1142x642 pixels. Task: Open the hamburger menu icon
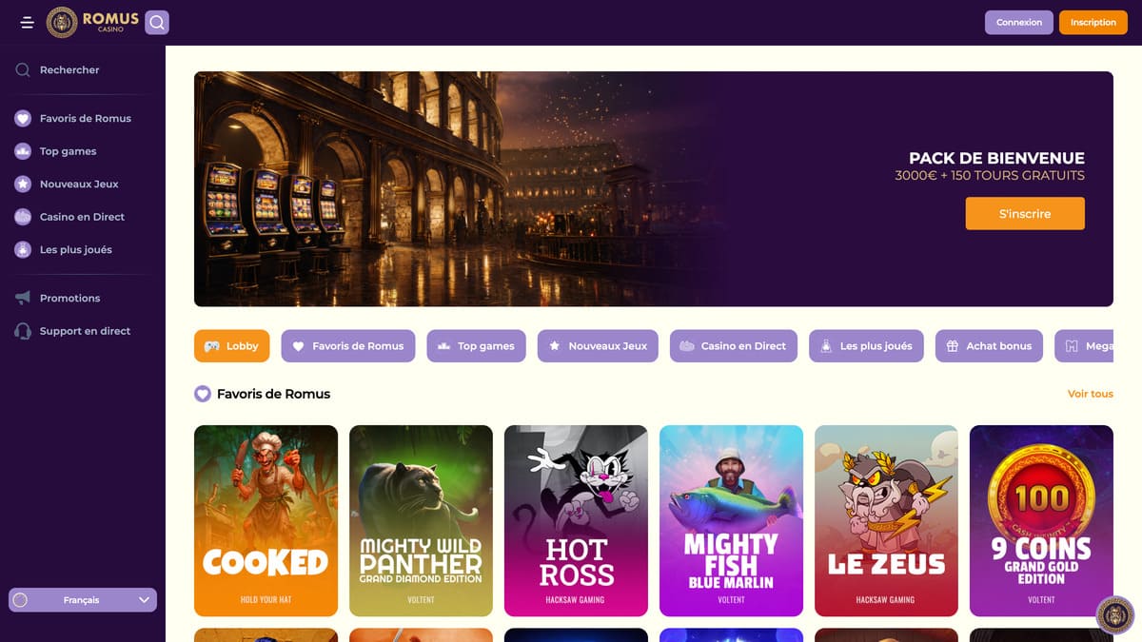(x=27, y=22)
